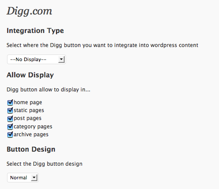The image size is (219, 189).
Task: Open the --No Display-- integration dropdown
Action: pos(36,59)
